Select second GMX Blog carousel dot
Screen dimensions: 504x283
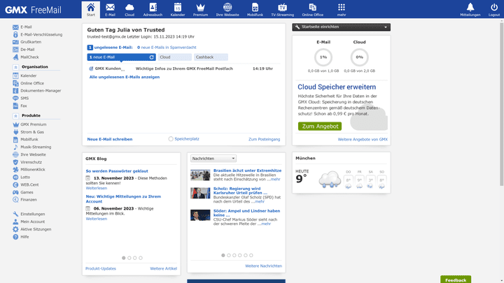tap(129, 258)
